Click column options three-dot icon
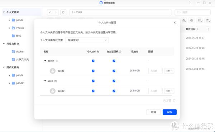Screen dimensions: 215x132 (208, 29)
